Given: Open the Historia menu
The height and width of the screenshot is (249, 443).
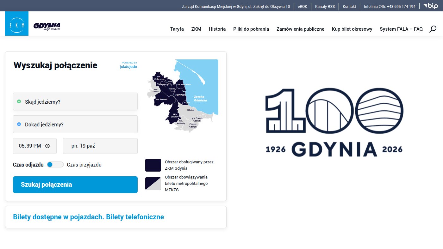Looking at the screenshot, I should 217,29.
